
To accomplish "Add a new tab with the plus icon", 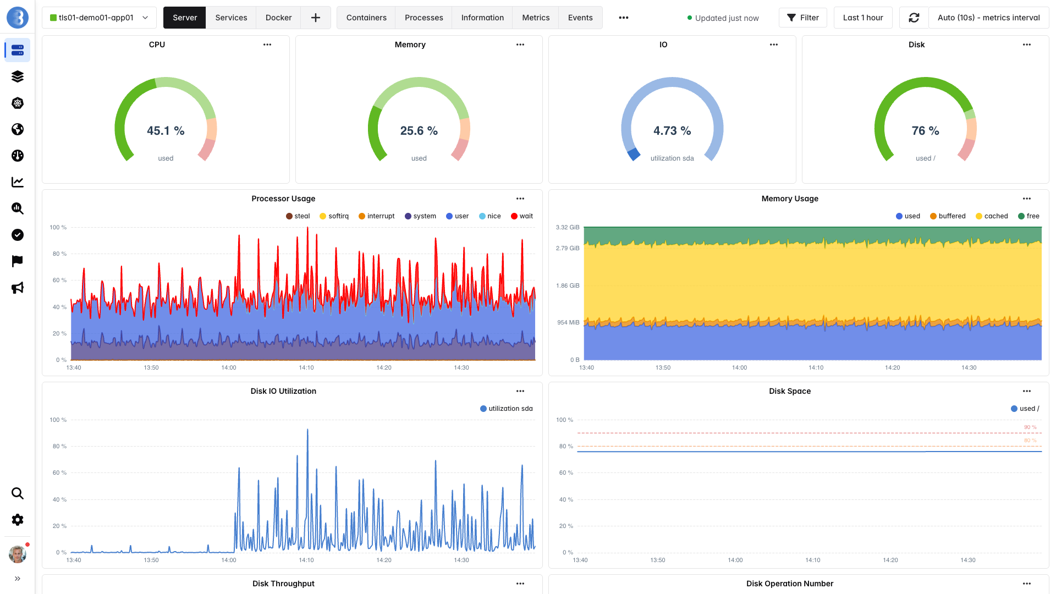I will pyautogui.click(x=316, y=18).
